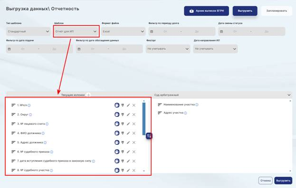
Task: Click the '4. ФИО должника' column label
Action: point(29,133)
